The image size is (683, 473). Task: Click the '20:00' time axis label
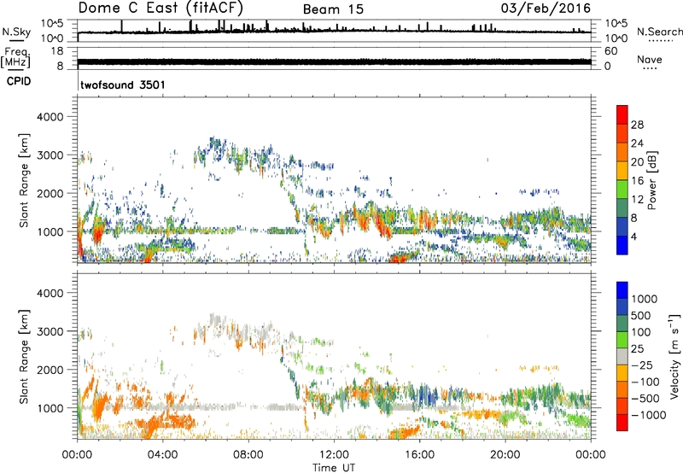coord(505,455)
